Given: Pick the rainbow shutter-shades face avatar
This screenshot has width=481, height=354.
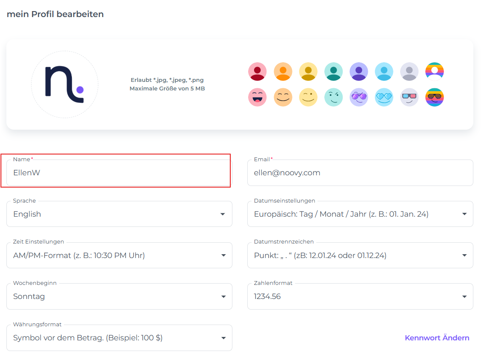Looking at the screenshot, I should click(434, 98).
